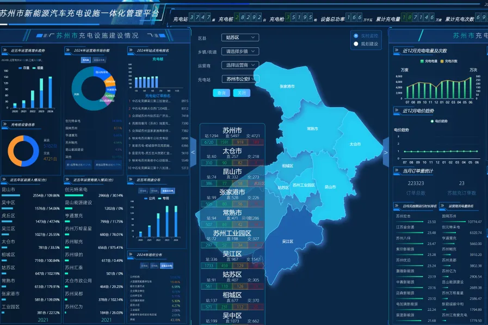Switch to 充电桩 tab in market share panel
Screen dimensions: 488x325
pos(85,60)
